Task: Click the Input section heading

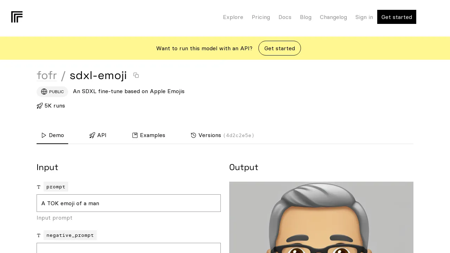Action: pyautogui.click(x=47, y=167)
